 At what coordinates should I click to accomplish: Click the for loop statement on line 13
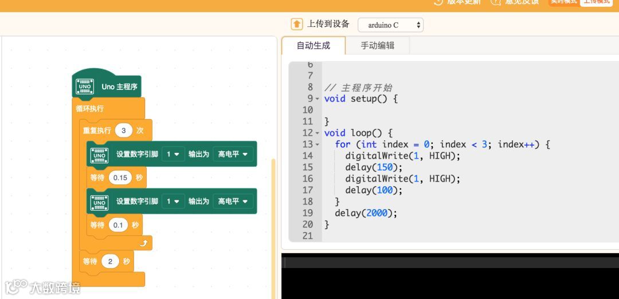point(442,144)
